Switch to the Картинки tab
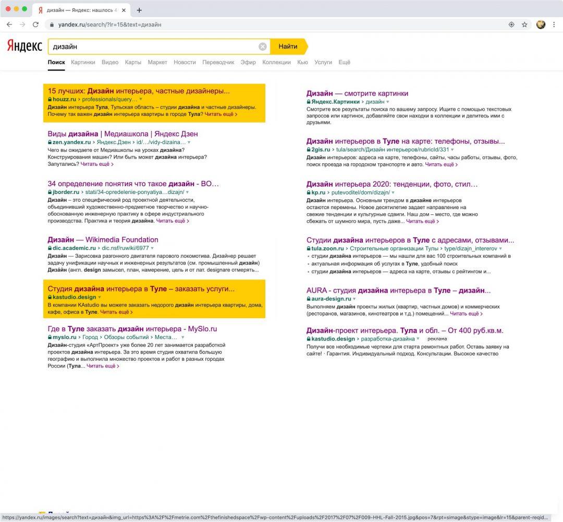This screenshot has height=522, width=563. pyautogui.click(x=83, y=62)
